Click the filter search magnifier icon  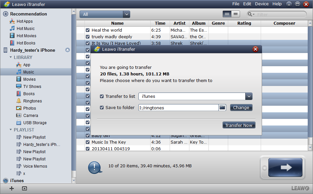(250, 14)
